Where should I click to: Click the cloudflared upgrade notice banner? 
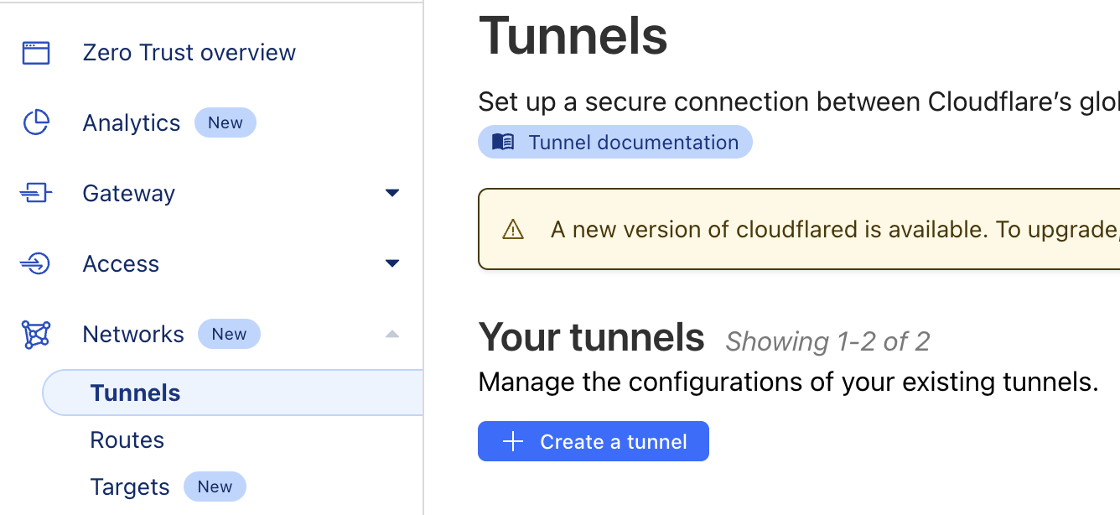pyautogui.click(x=799, y=229)
